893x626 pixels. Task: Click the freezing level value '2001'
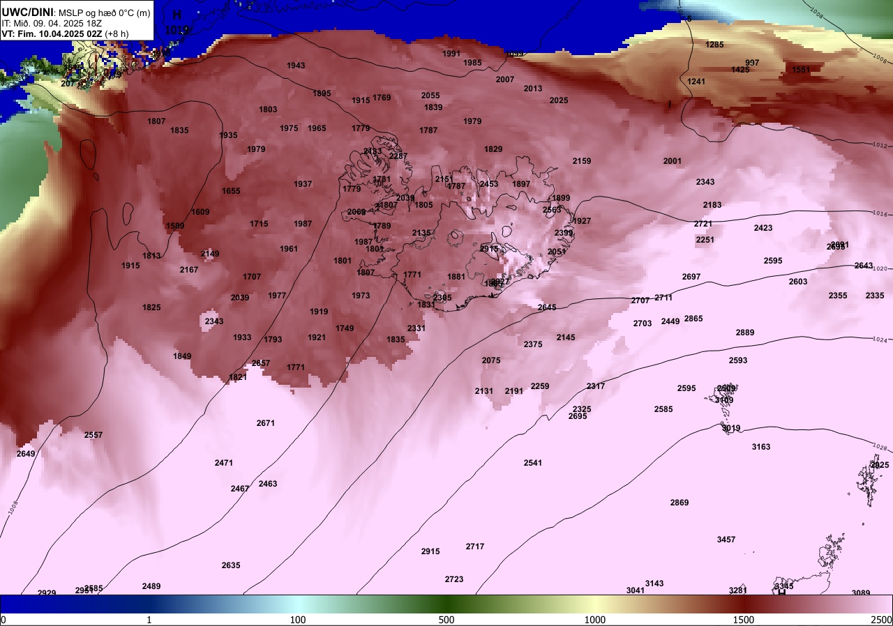point(673,161)
